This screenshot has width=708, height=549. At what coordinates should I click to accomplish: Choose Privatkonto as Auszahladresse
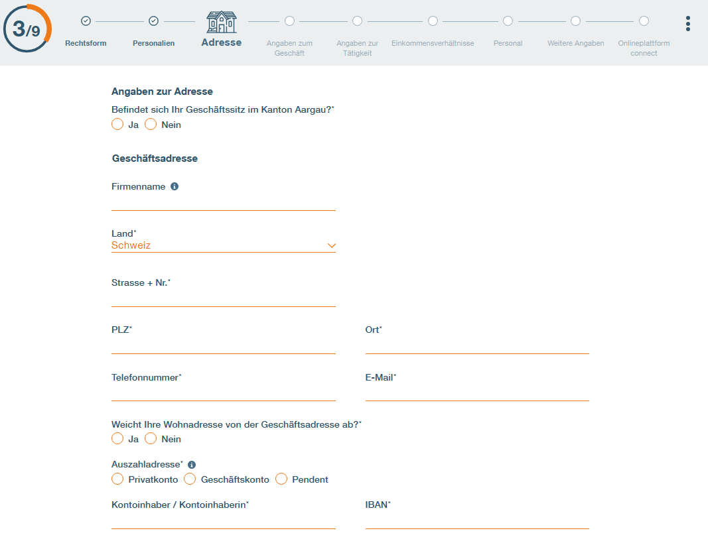117,479
